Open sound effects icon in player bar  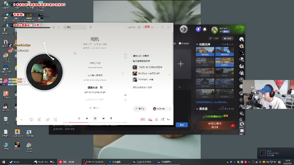coord(150,120)
